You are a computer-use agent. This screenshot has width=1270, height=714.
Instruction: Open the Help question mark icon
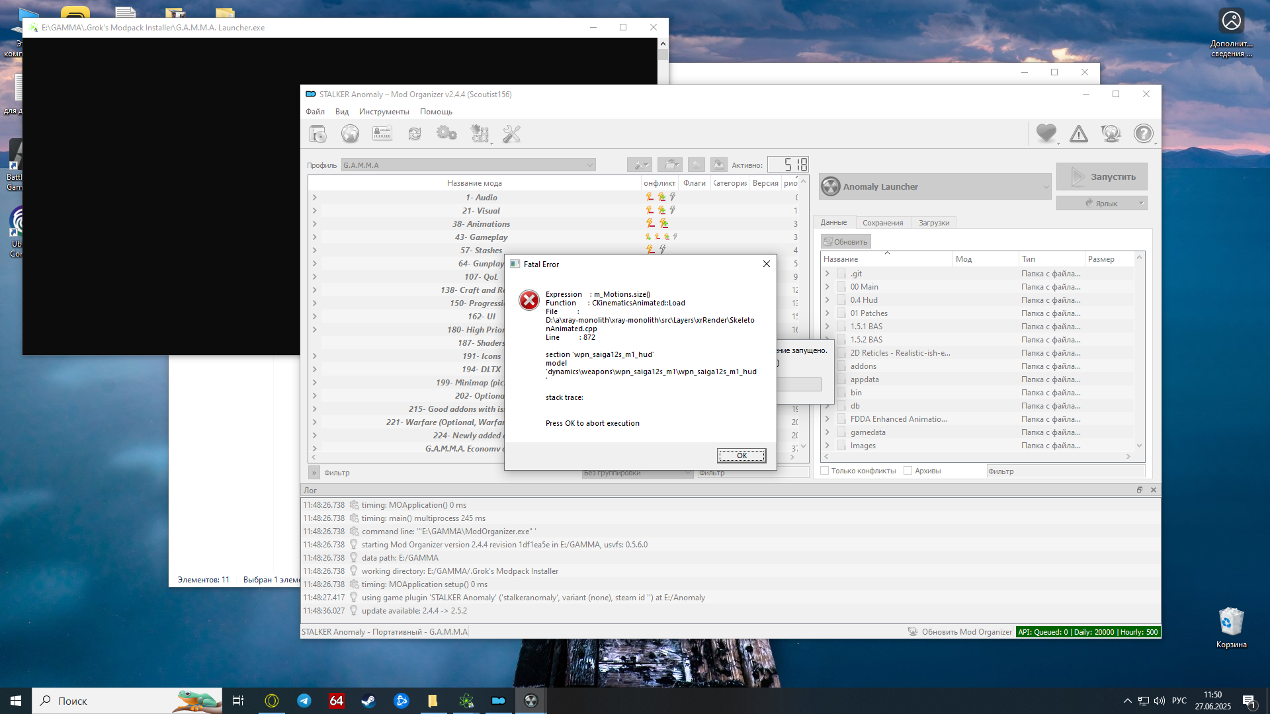click(x=1144, y=134)
